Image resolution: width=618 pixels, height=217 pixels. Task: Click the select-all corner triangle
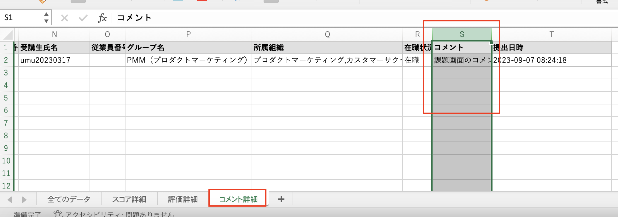[8, 34]
